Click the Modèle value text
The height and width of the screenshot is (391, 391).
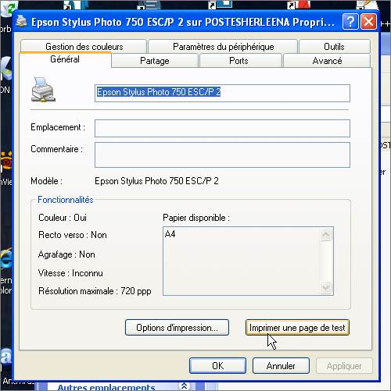pos(156,181)
